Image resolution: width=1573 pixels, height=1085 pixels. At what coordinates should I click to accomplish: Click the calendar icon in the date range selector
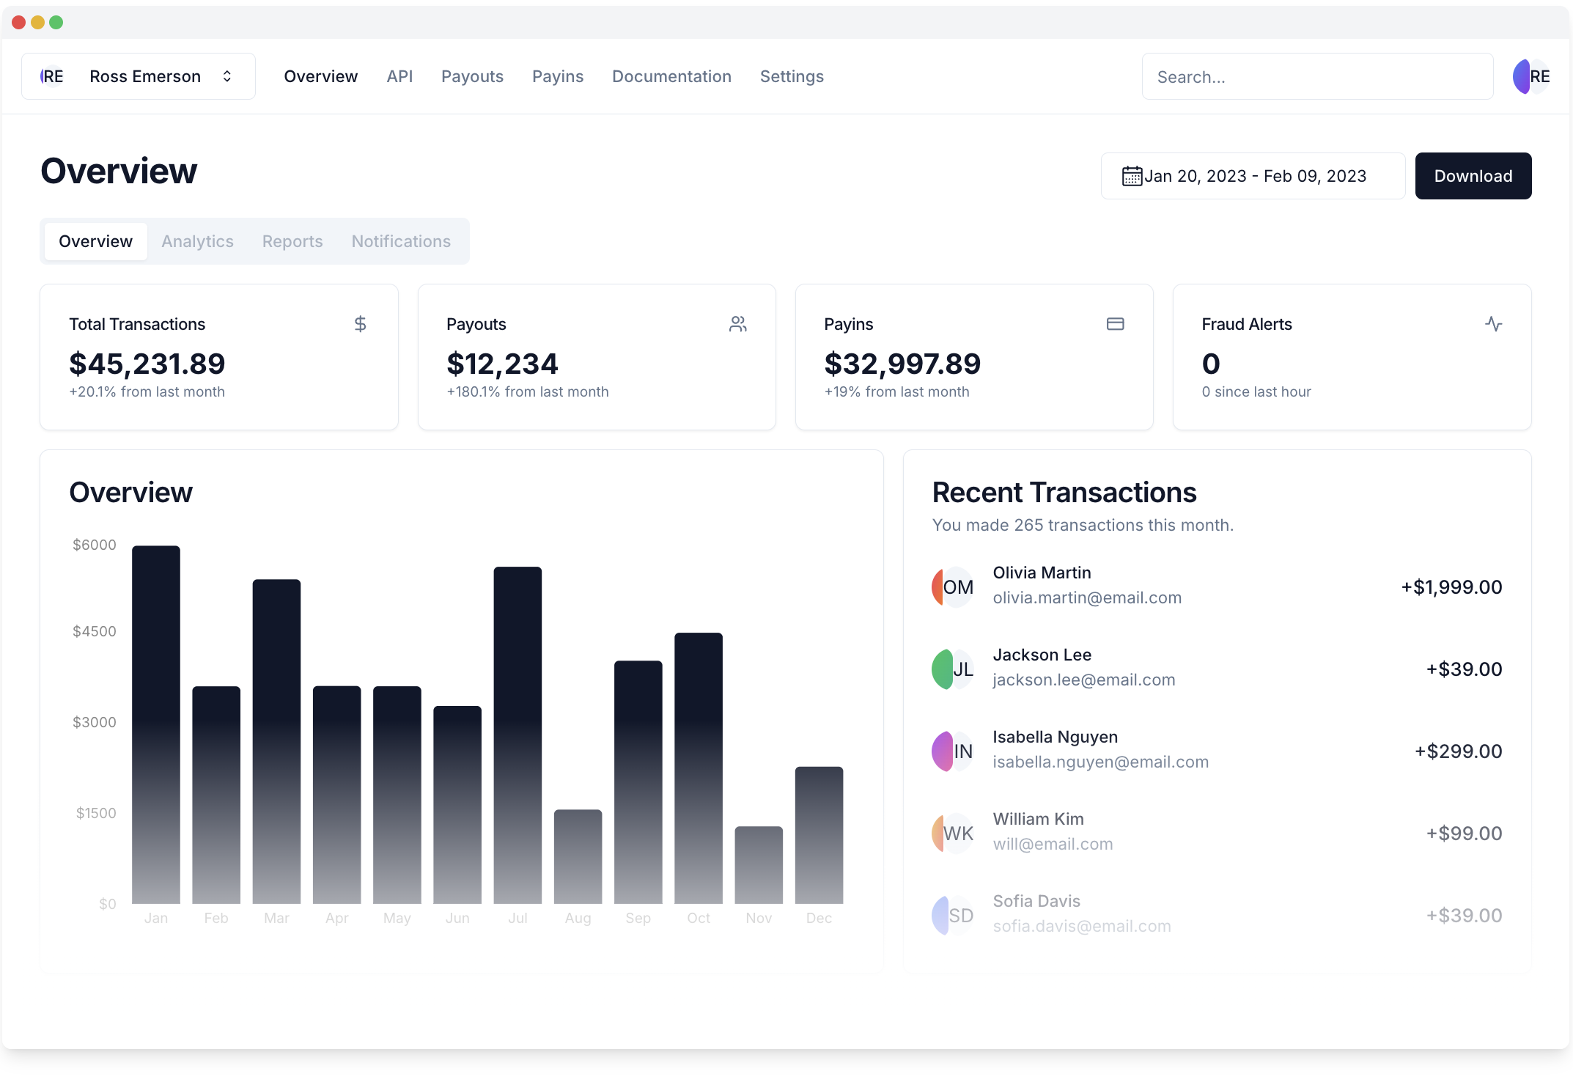pyautogui.click(x=1131, y=175)
